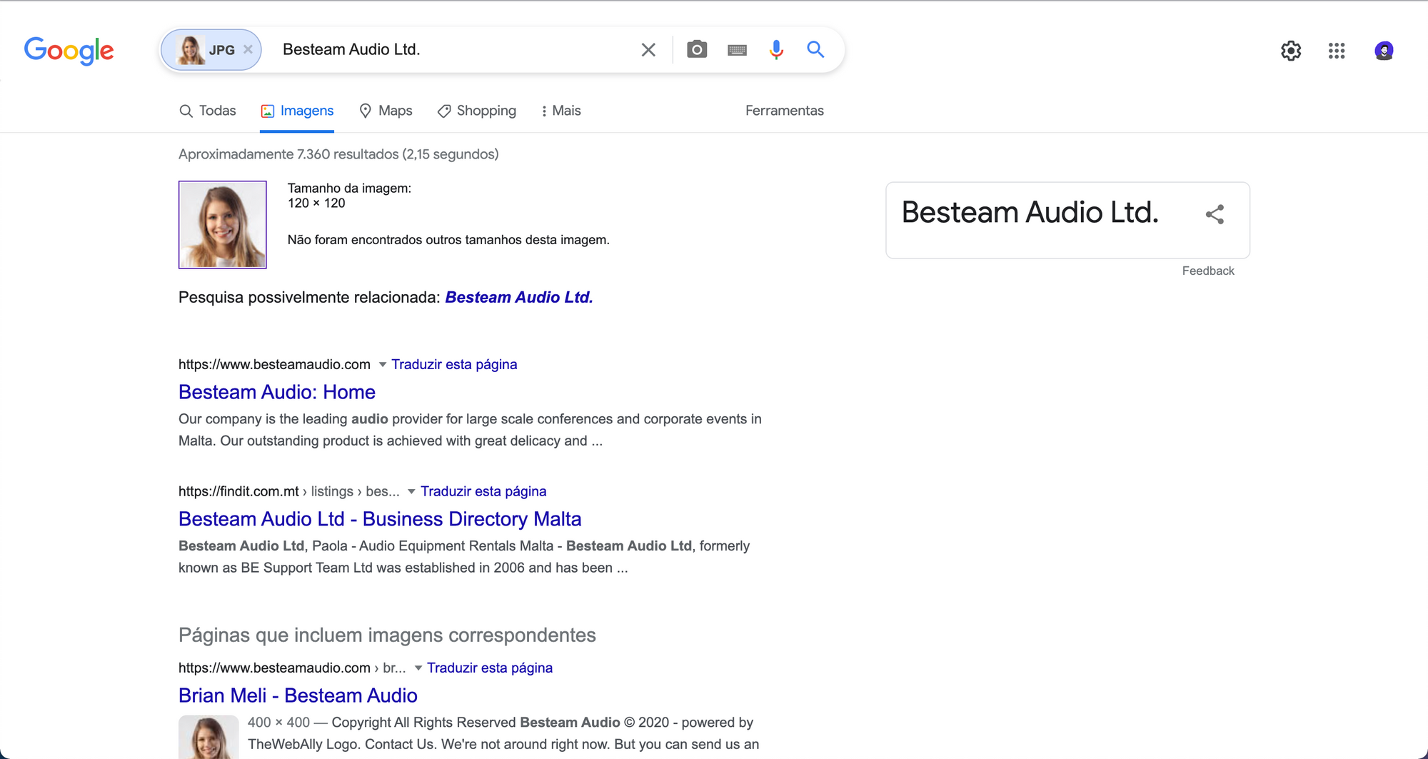This screenshot has width=1428, height=759.
Task: Translate the Besteam Audio Home result
Action: coord(454,365)
